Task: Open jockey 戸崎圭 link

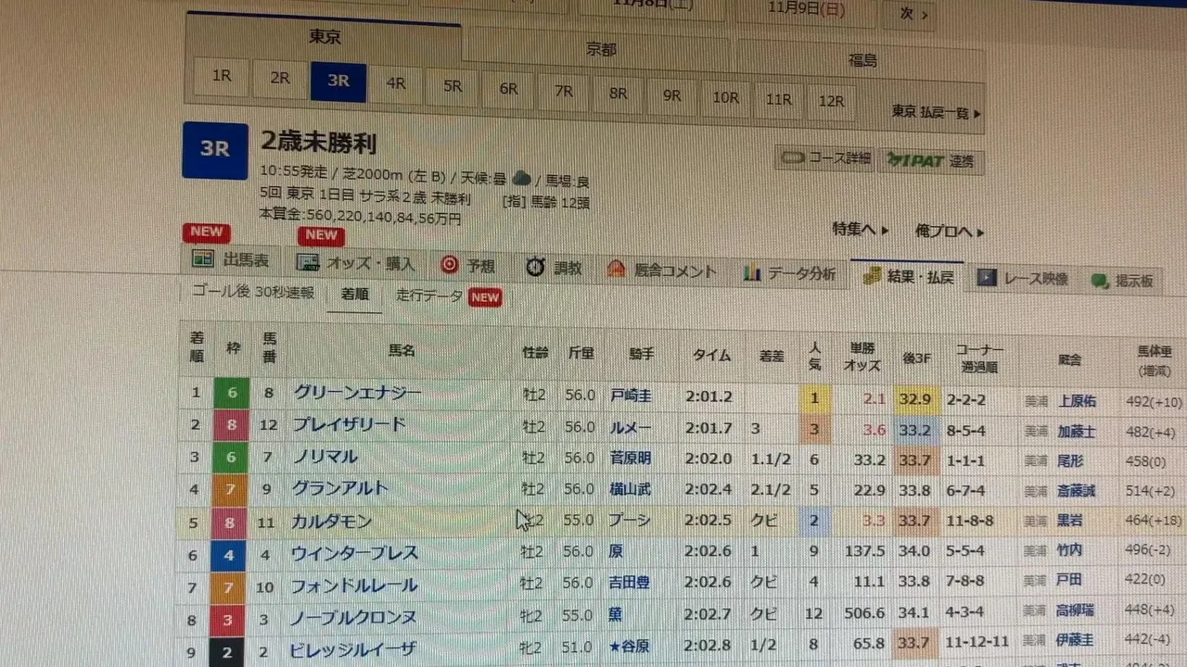Action: (x=631, y=396)
